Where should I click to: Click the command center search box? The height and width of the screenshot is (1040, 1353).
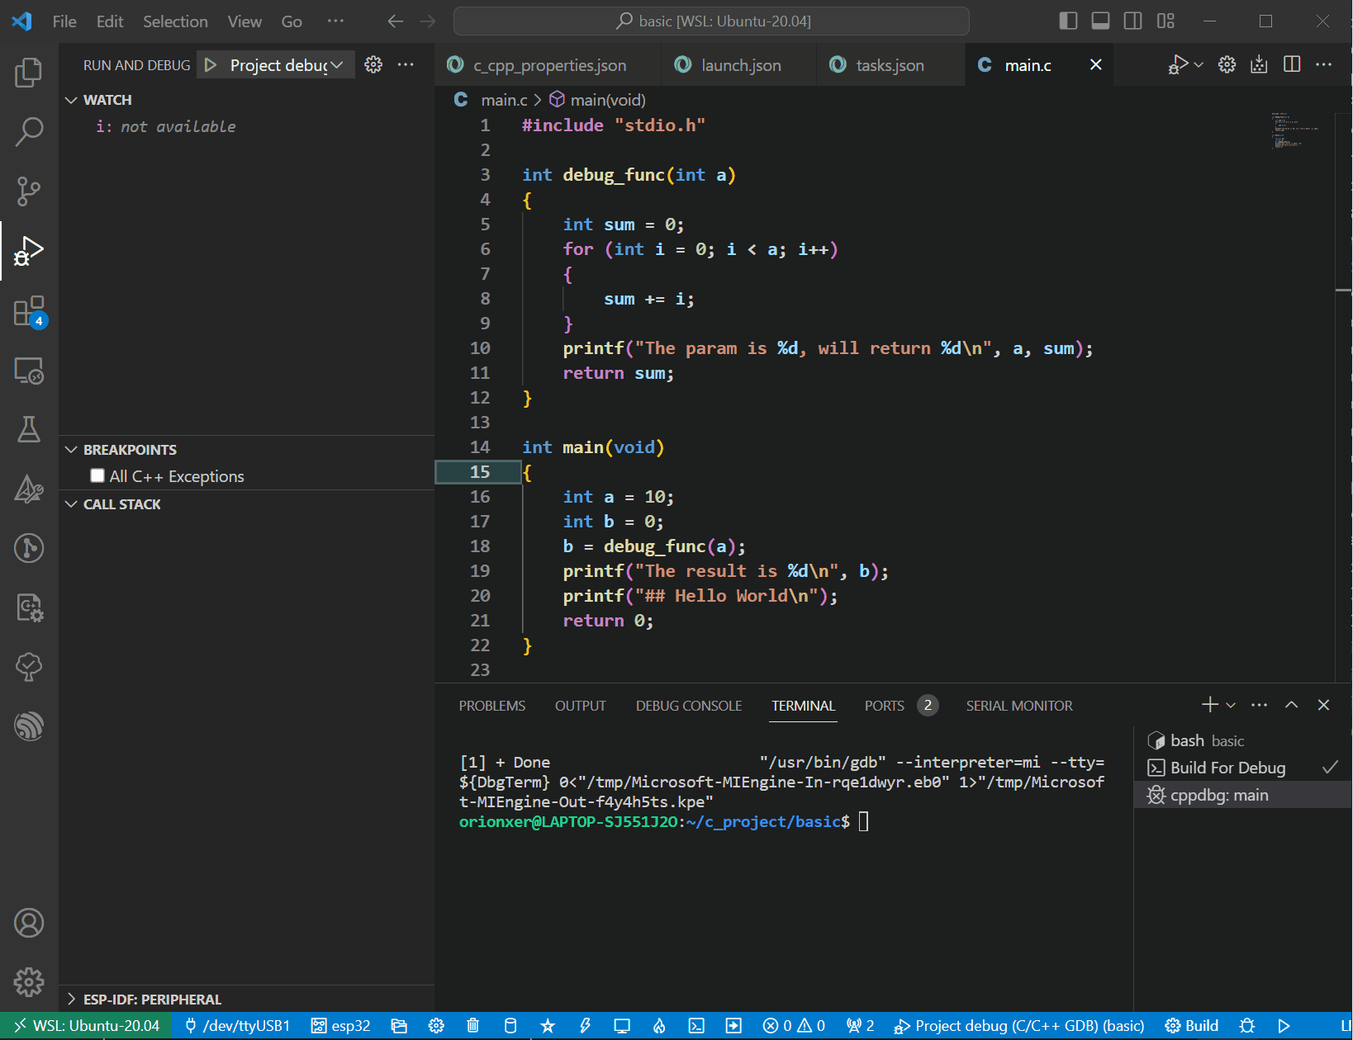(x=711, y=21)
